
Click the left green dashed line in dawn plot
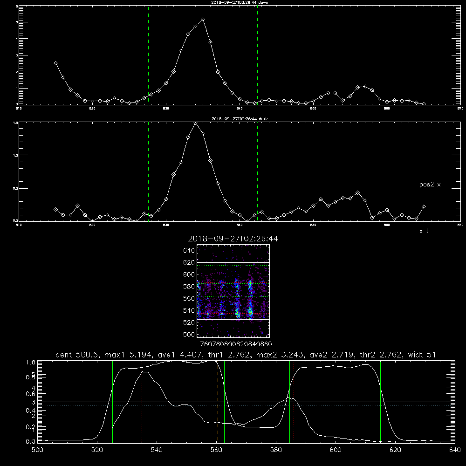pos(149,55)
